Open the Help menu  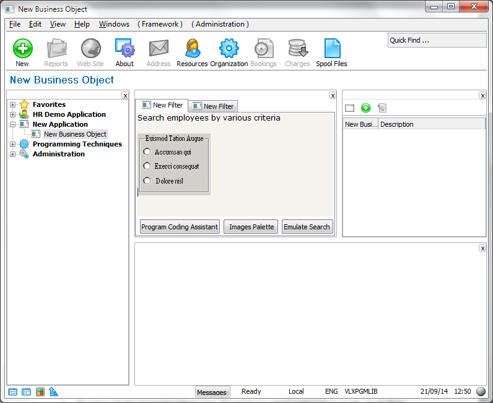click(82, 24)
